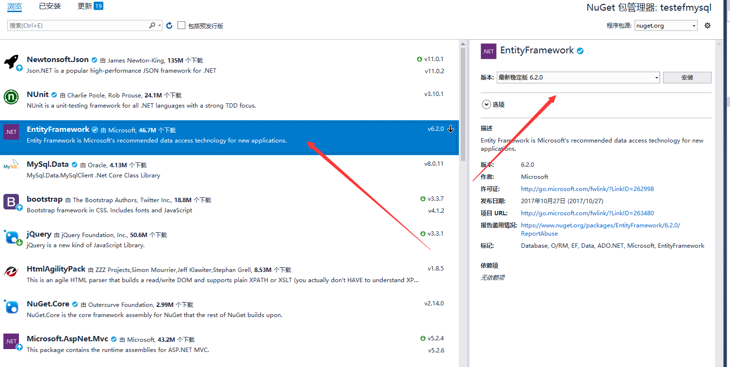Select the NuGet.Core package name
The height and width of the screenshot is (367, 730).
(x=48, y=304)
